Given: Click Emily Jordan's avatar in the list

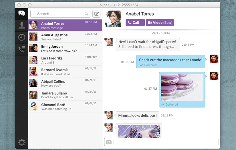Looking at the screenshot, I should point(33,48).
